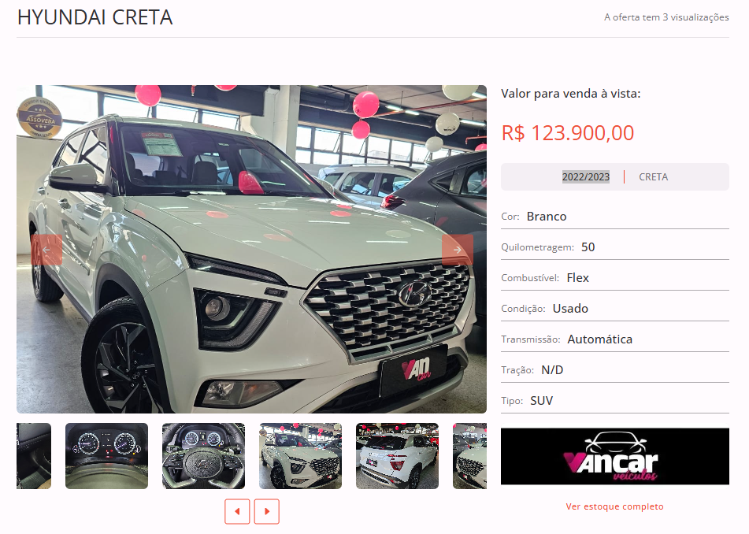Open the partially visible first thumbnail
This screenshot has height=534, width=749.
pyautogui.click(x=34, y=456)
